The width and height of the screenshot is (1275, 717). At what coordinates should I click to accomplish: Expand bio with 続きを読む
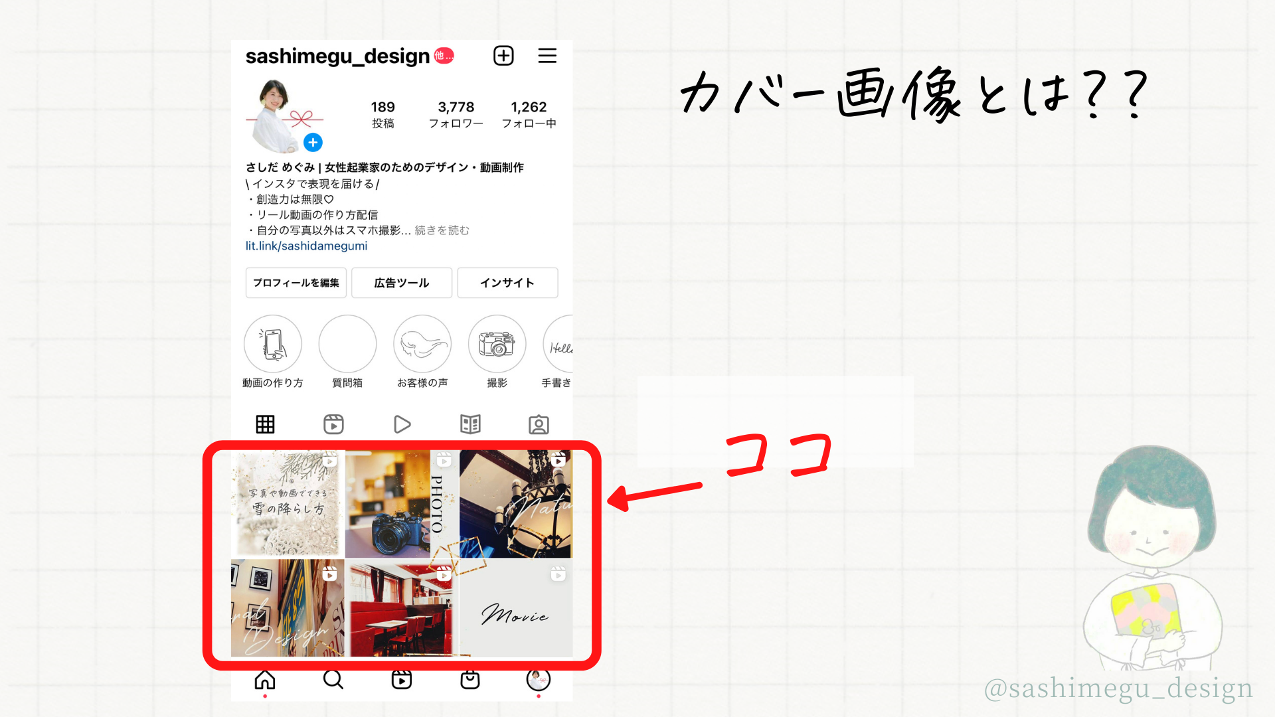click(442, 230)
